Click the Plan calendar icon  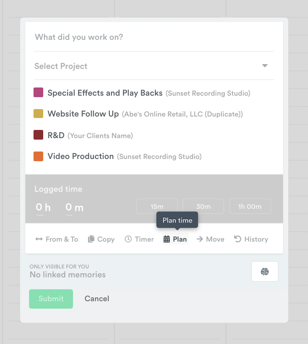tap(167, 239)
